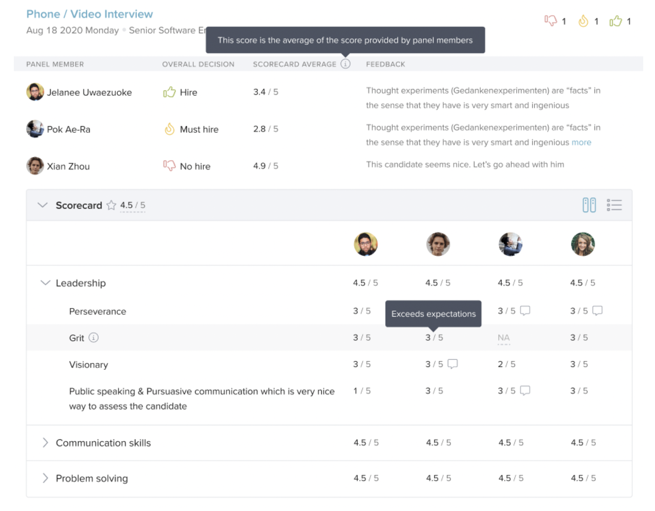
Task: Click the thumbs-down count icon at top
Action: point(550,21)
